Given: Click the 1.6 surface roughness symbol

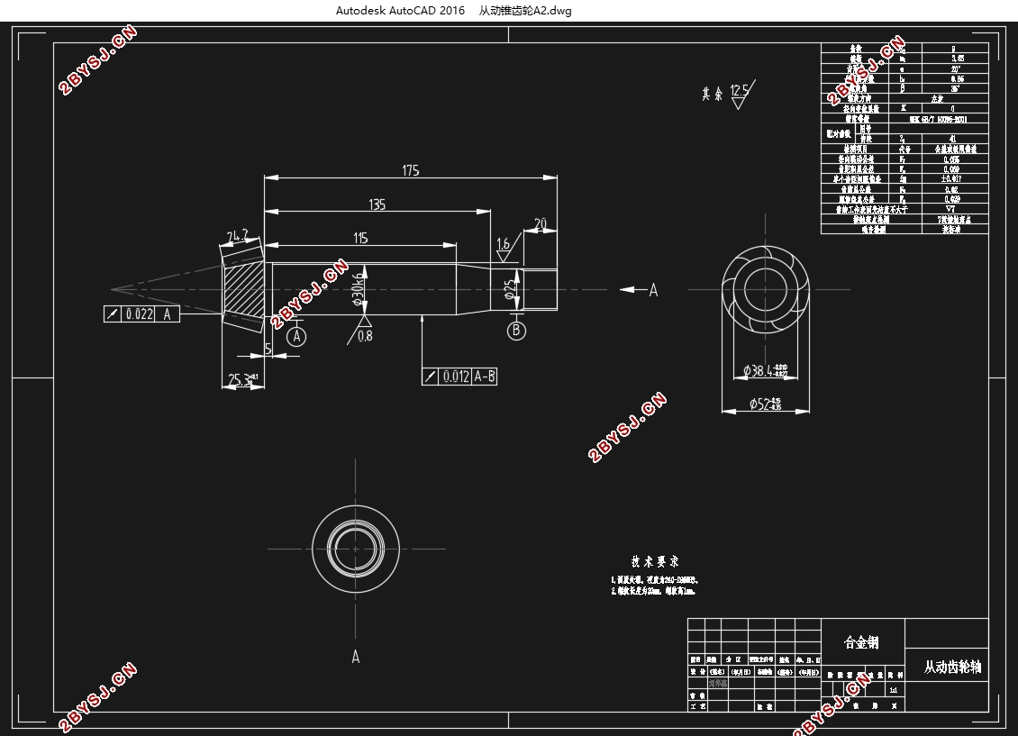Looking at the screenshot, I should pyautogui.click(x=506, y=247).
